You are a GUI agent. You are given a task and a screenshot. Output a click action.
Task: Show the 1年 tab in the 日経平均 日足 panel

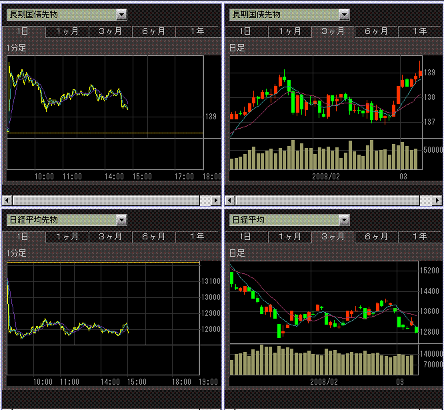point(419,237)
